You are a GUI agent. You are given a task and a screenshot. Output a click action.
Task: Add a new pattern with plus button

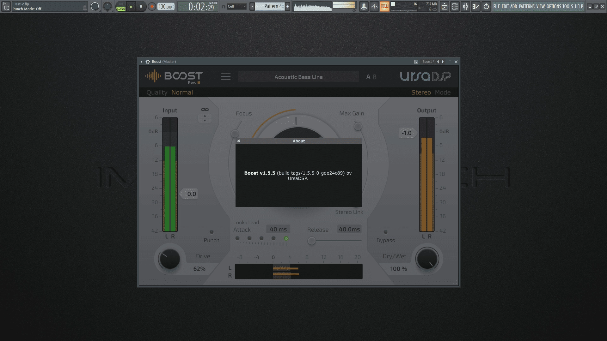point(287,6)
